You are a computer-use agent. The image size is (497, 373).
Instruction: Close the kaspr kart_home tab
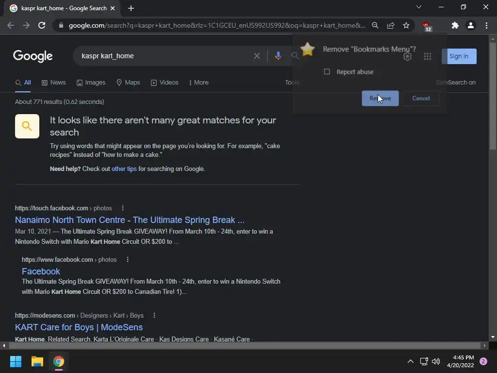click(113, 8)
